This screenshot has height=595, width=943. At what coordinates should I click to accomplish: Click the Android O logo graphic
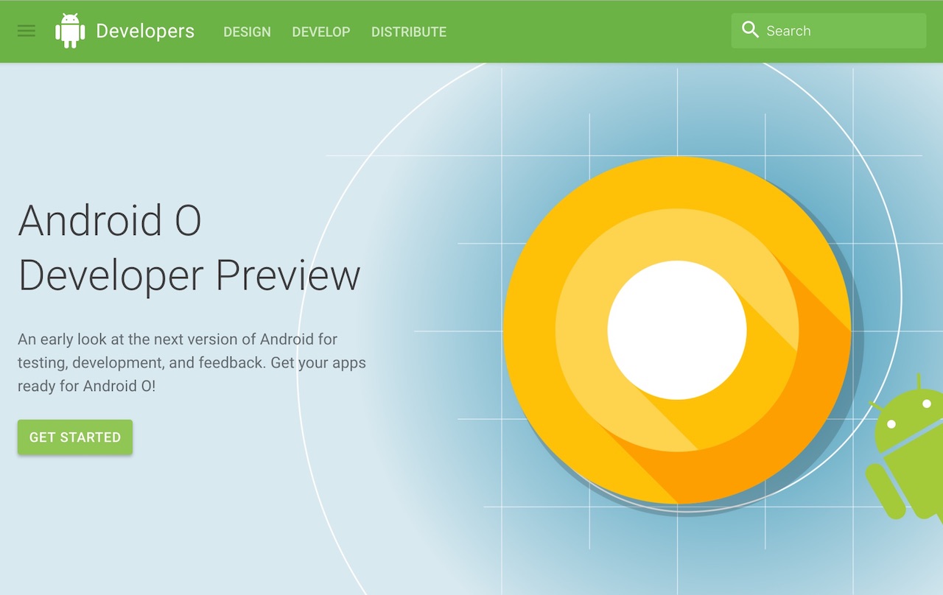point(678,331)
